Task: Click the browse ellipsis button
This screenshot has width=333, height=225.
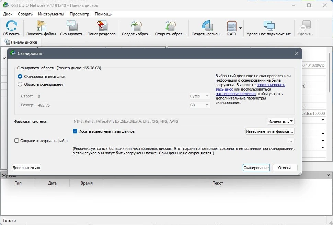Action: tap(290, 141)
